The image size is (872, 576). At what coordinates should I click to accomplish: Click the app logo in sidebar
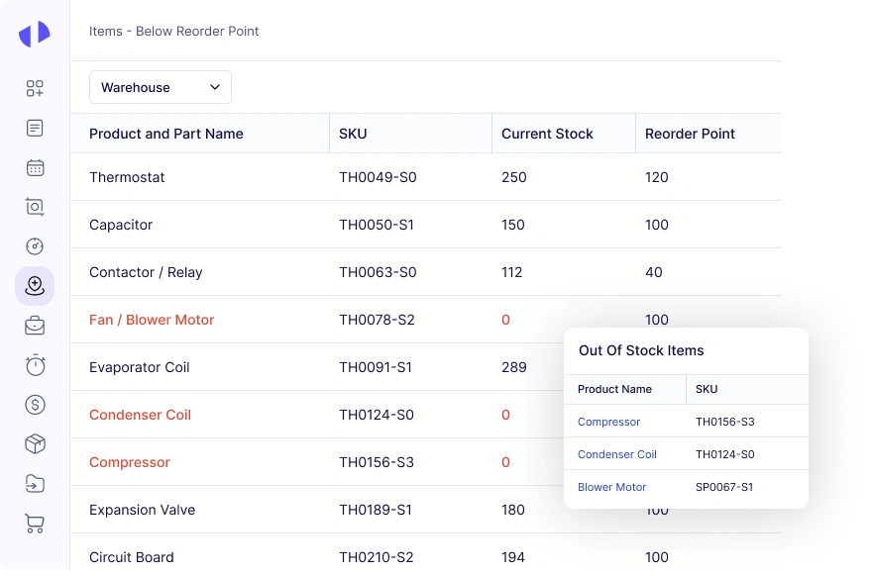click(x=35, y=35)
